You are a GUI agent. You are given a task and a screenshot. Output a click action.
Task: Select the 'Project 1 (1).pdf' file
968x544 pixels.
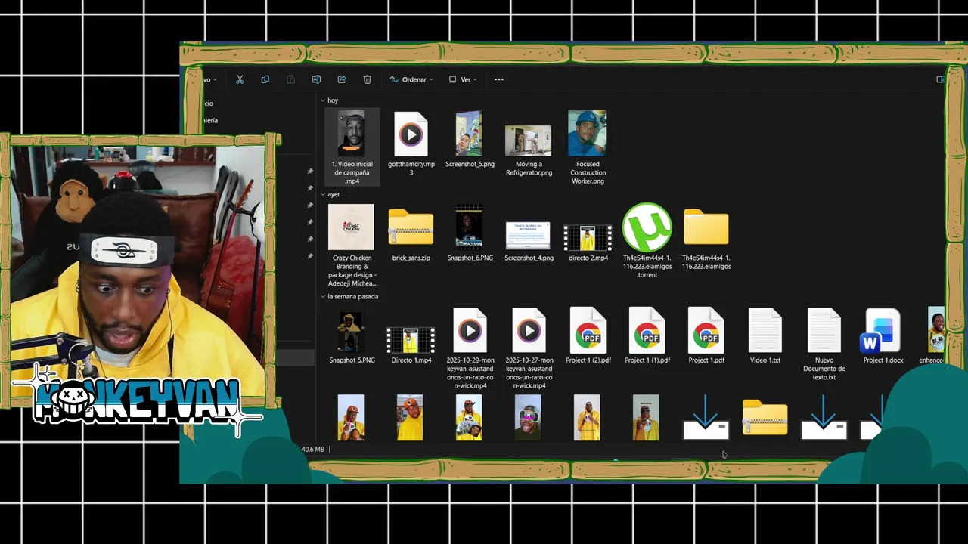click(647, 335)
